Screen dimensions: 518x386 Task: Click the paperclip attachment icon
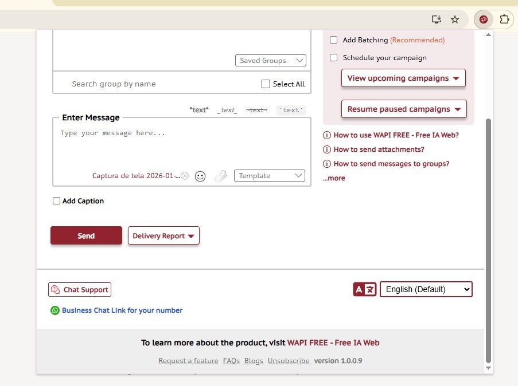coord(220,176)
